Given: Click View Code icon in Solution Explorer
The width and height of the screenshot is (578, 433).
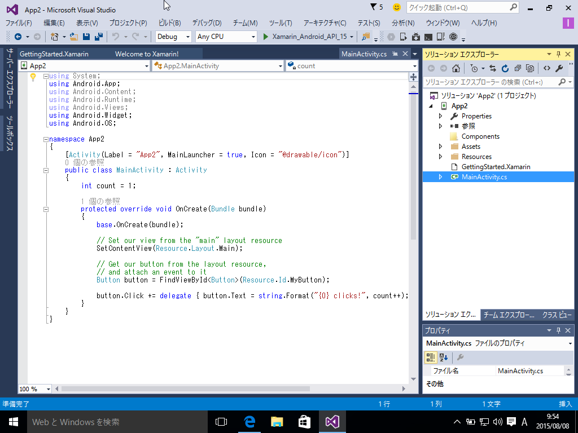Looking at the screenshot, I should click(x=546, y=68).
